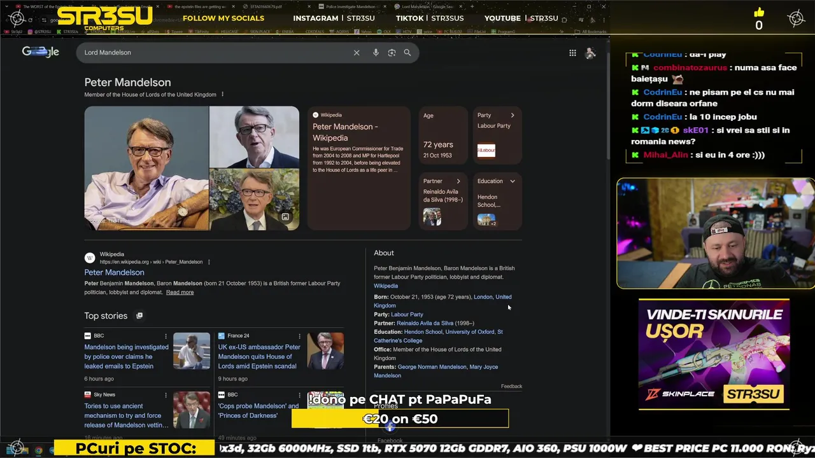Clear the search box with the X icon
Screen dimensions: 815x458
pos(357,53)
